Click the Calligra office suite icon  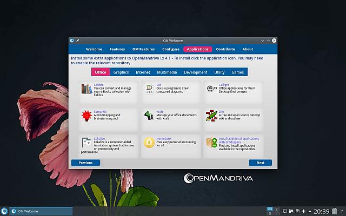click(x=211, y=89)
